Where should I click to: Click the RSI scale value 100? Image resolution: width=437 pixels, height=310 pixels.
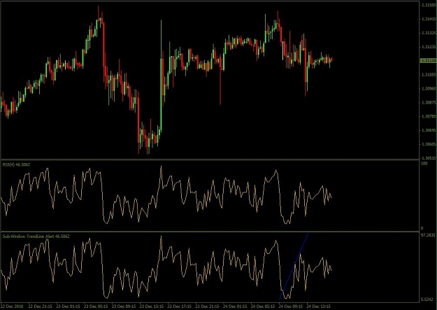[424, 163]
